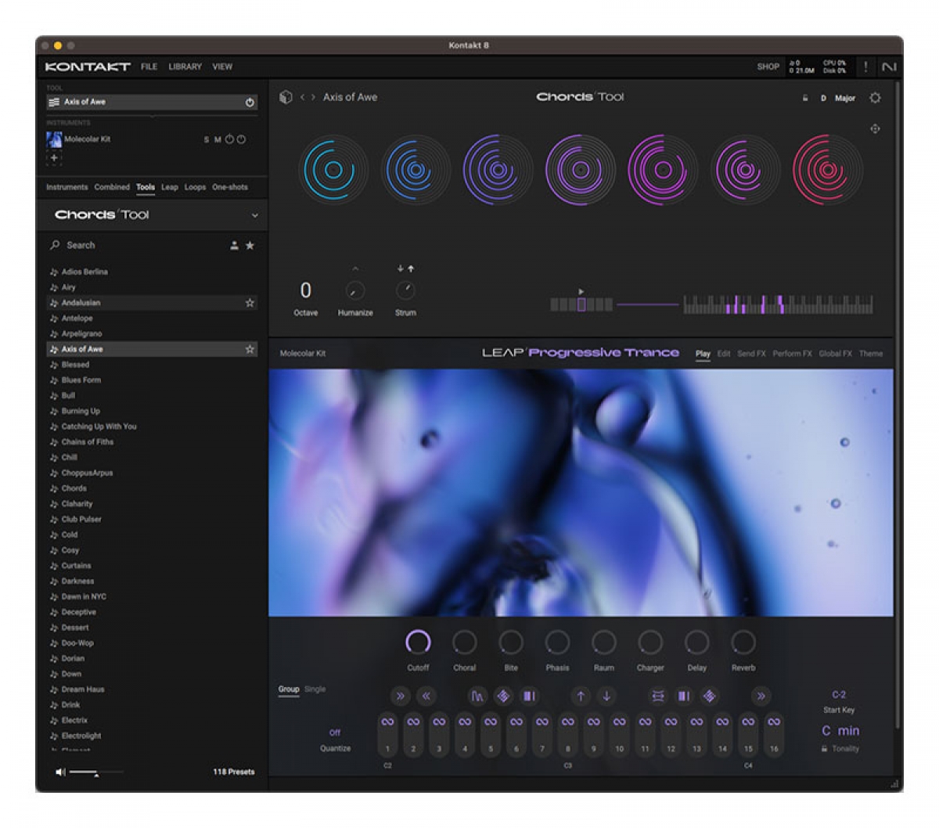Open the Native Instruments logo menu
The image size is (939, 828).
(x=889, y=67)
